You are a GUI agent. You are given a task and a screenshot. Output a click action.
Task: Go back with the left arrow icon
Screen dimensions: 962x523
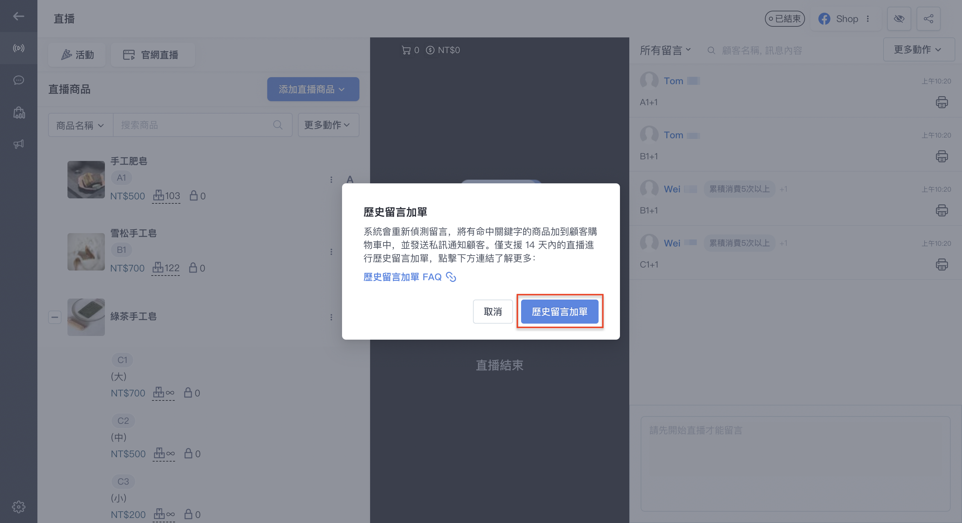coord(18,16)
